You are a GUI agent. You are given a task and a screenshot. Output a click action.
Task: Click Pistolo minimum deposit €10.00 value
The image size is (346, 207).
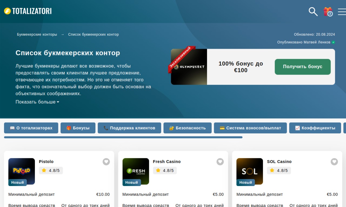[x=103, y=194]
